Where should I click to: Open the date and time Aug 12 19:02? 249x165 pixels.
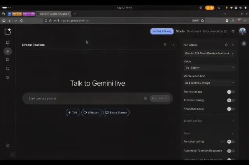coord(124,8)
